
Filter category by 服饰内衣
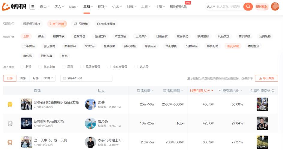(x=59, y=36)
